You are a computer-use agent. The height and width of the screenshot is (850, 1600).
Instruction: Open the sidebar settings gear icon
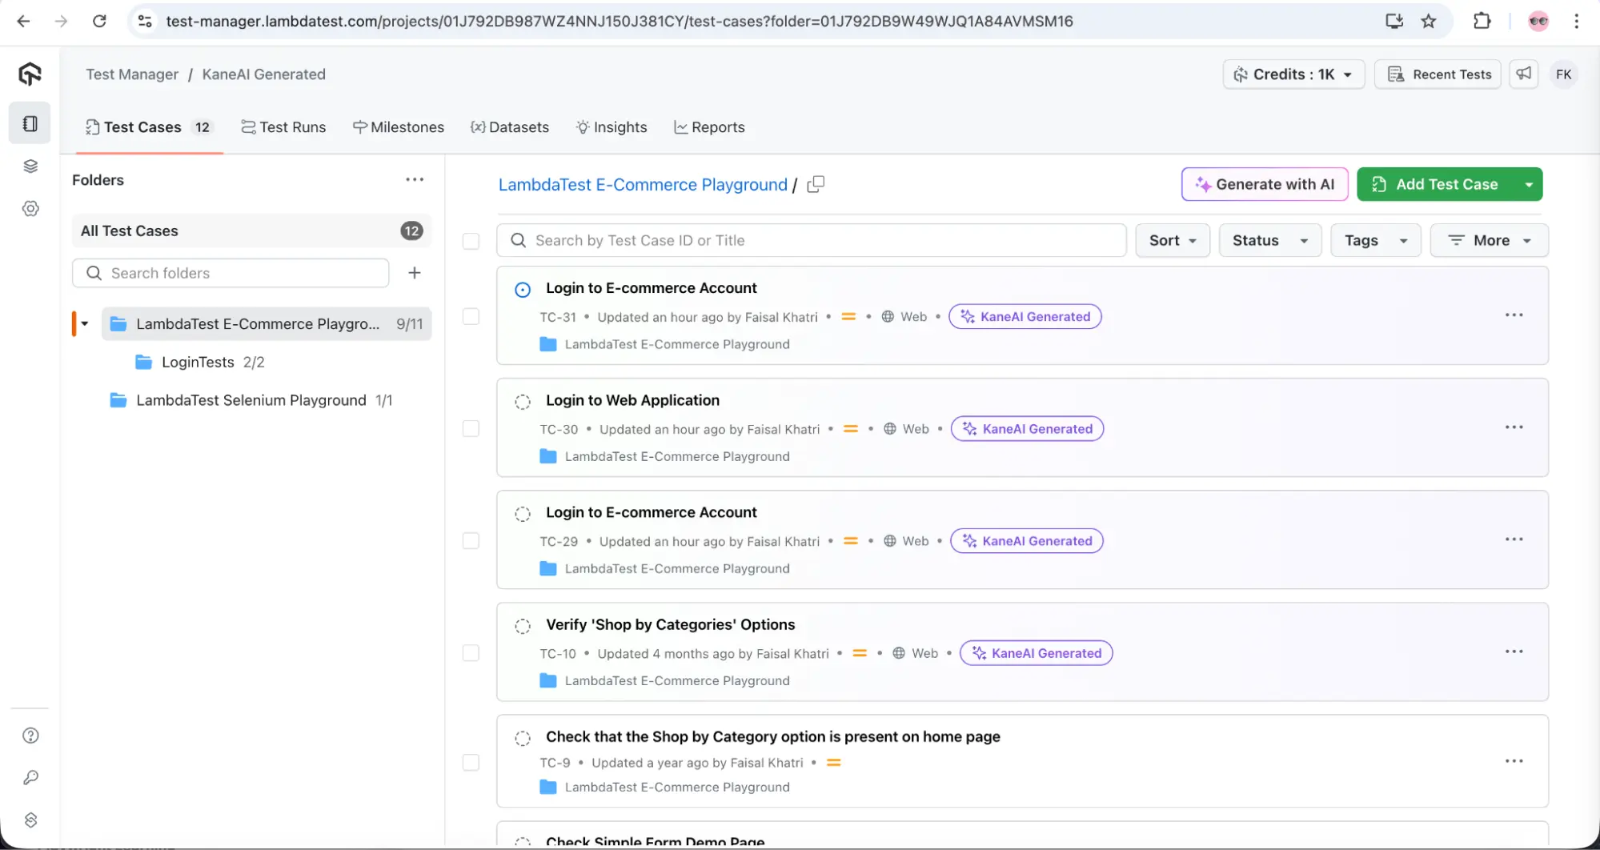tap(30, 209)
